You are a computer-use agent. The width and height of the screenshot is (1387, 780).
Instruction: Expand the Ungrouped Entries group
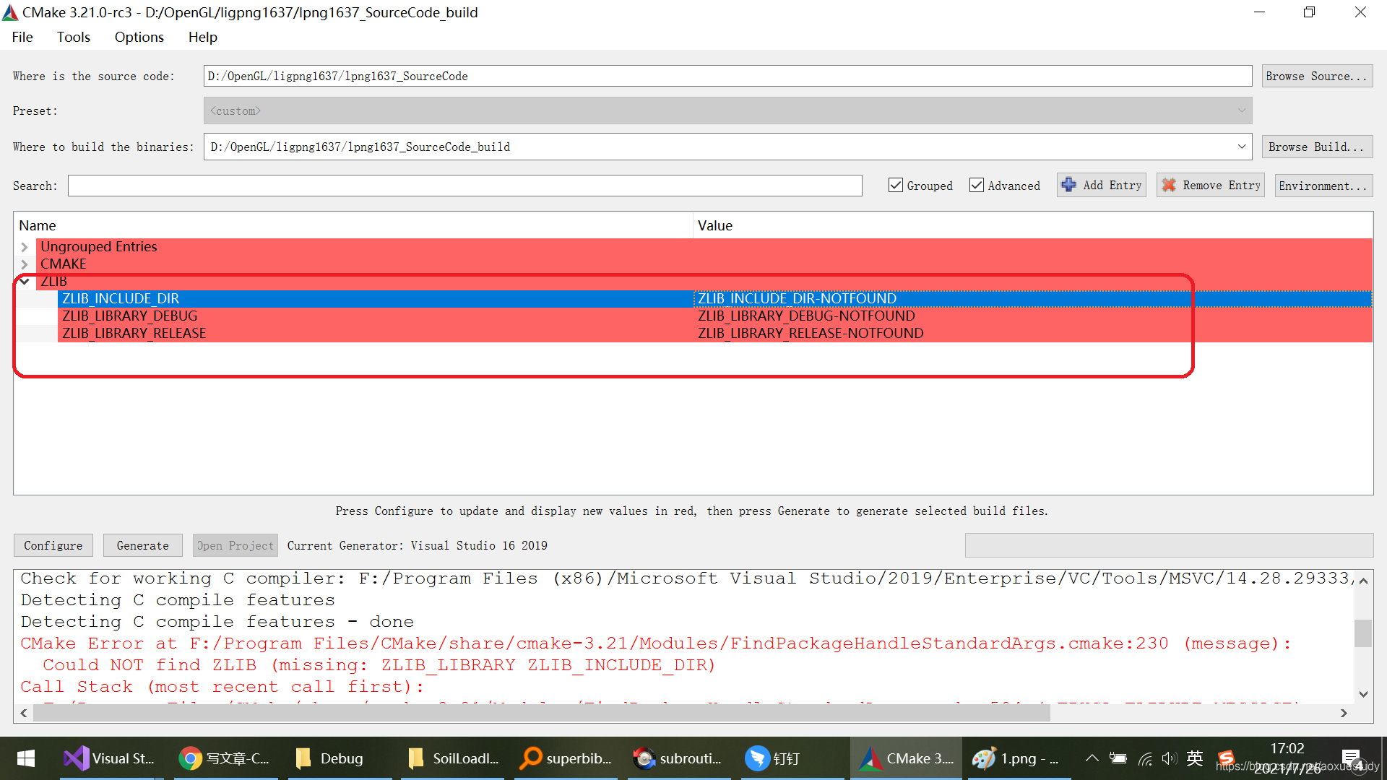coord(25,247)
